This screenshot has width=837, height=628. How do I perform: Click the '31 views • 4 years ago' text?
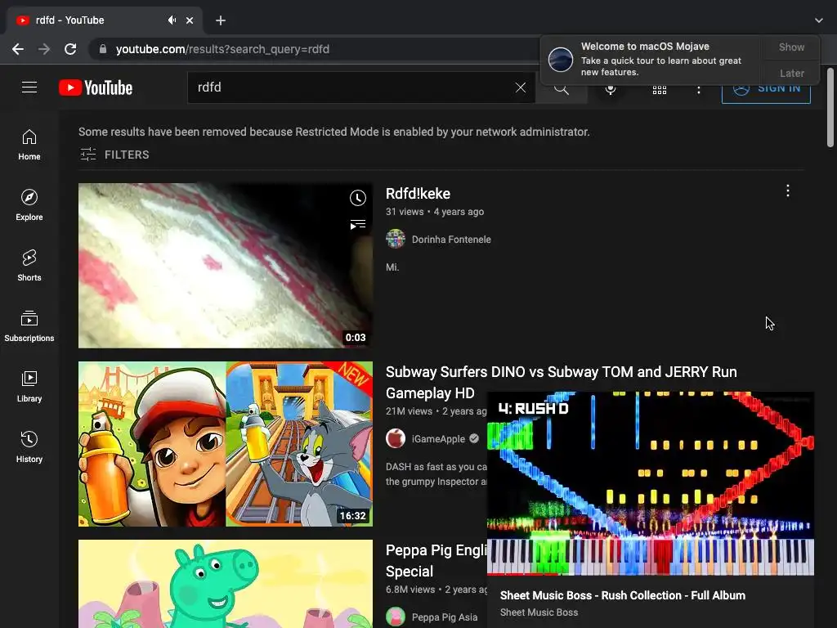click(435, 212)
